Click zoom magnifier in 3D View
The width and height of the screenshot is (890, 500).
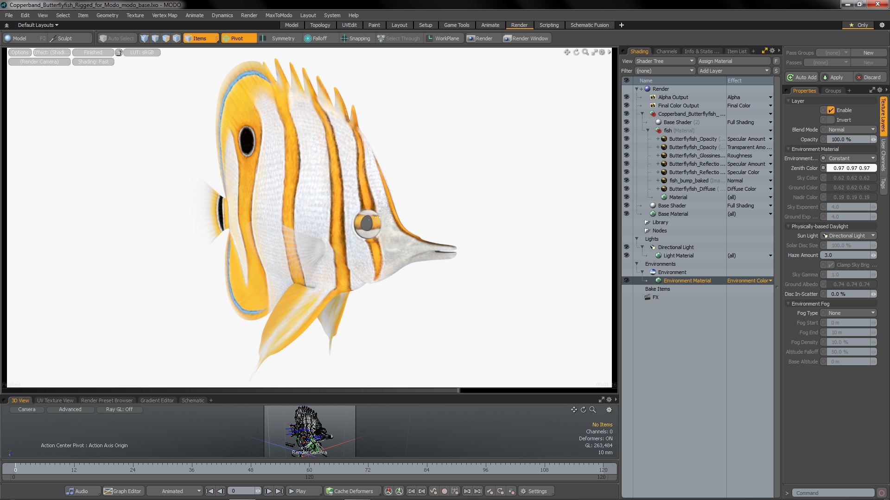[592, 410]
